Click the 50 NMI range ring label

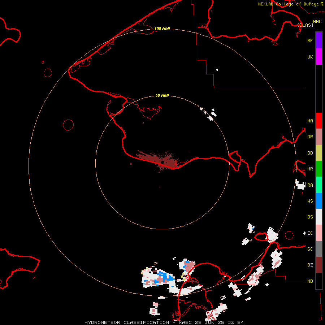(x=162, y=95)
